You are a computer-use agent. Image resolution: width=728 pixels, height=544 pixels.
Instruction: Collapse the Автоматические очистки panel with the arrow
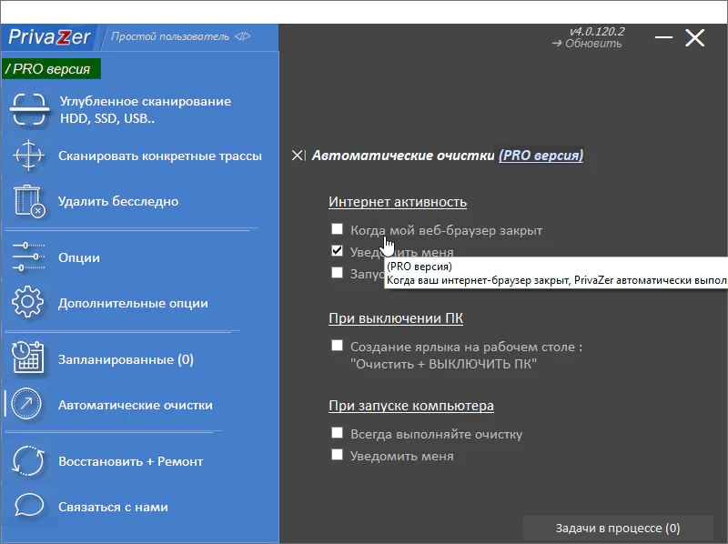[x=298, y=156]
